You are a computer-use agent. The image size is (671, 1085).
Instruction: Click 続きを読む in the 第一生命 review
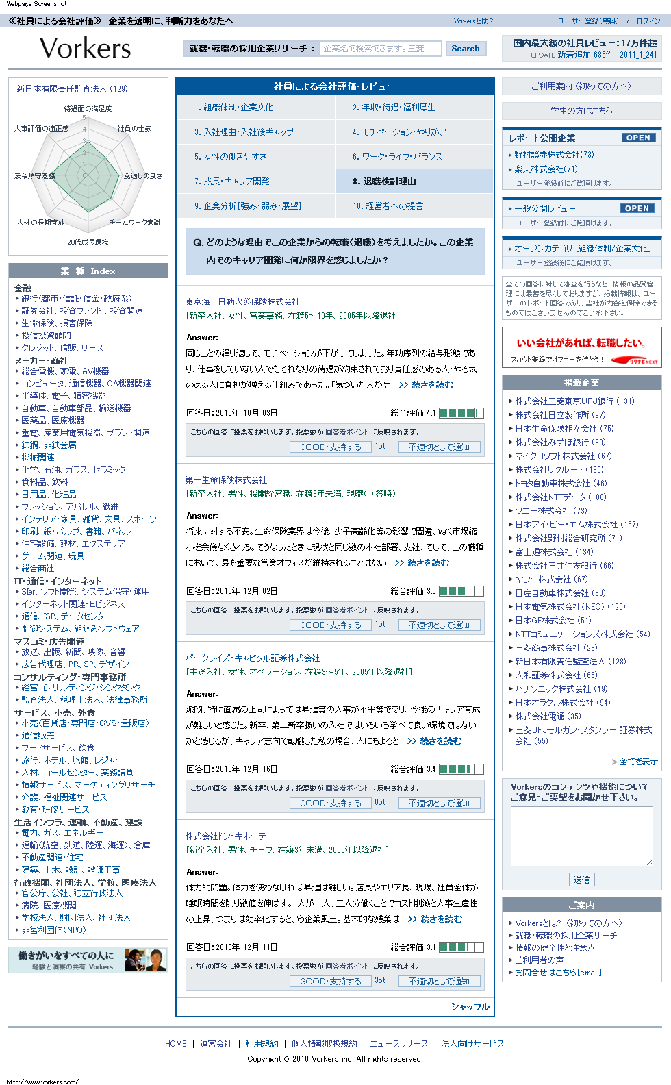click(422, 563)
